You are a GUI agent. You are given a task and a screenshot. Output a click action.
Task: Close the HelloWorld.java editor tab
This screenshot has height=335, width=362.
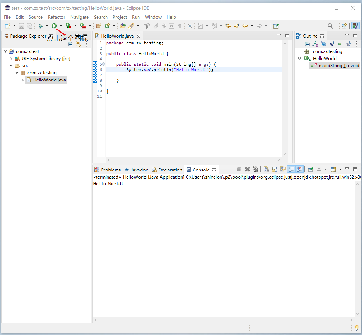pos(138,36)
